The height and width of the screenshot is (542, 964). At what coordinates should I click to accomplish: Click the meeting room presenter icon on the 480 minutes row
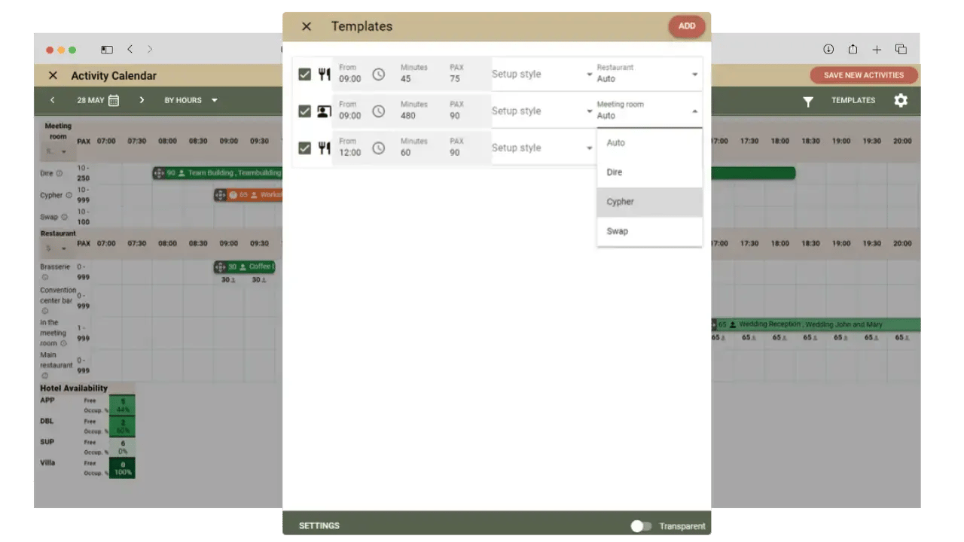coord(324,111)
